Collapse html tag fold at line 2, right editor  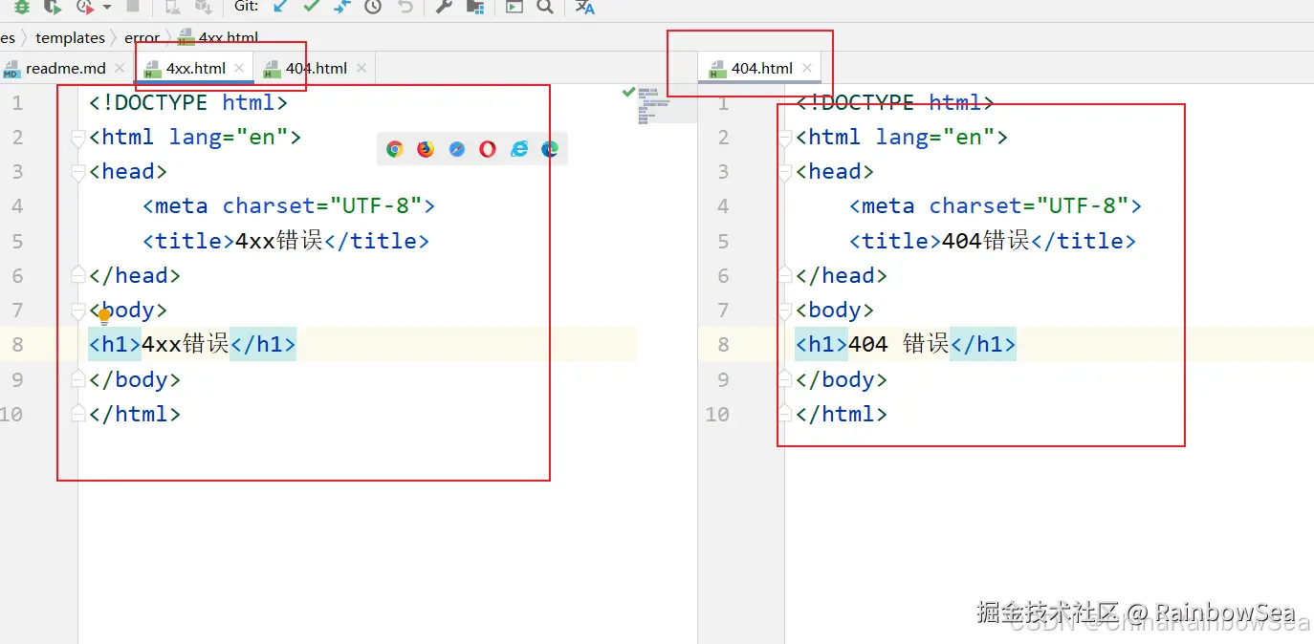click(785, 139)
